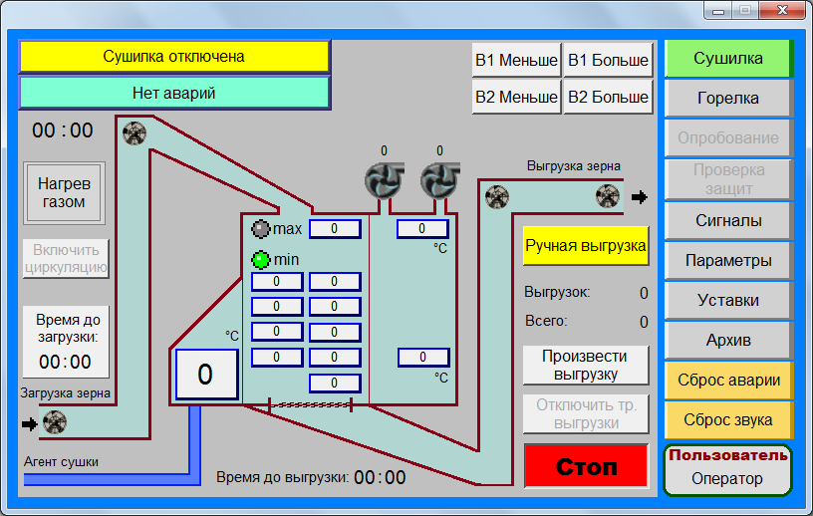813x516 pixels.
Task: Click the unloading gate screw symbol
Action: tap(310, 405)
